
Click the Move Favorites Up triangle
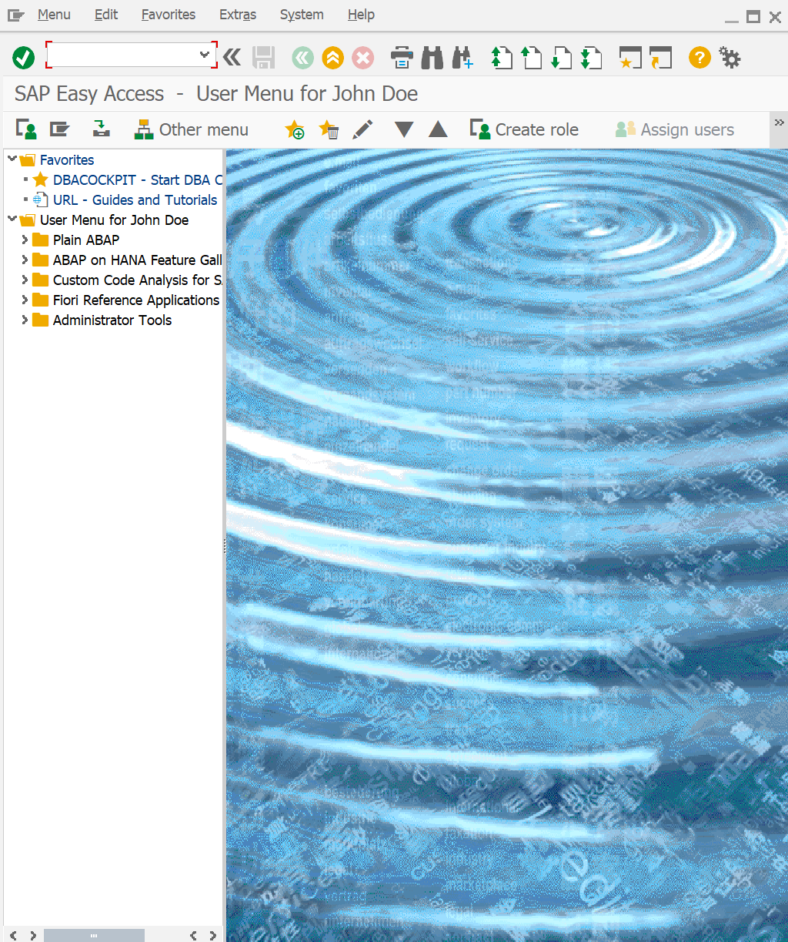point(438,129)
